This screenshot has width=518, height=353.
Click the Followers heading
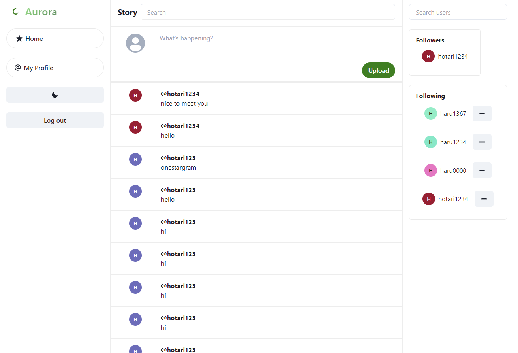(430, 40)
